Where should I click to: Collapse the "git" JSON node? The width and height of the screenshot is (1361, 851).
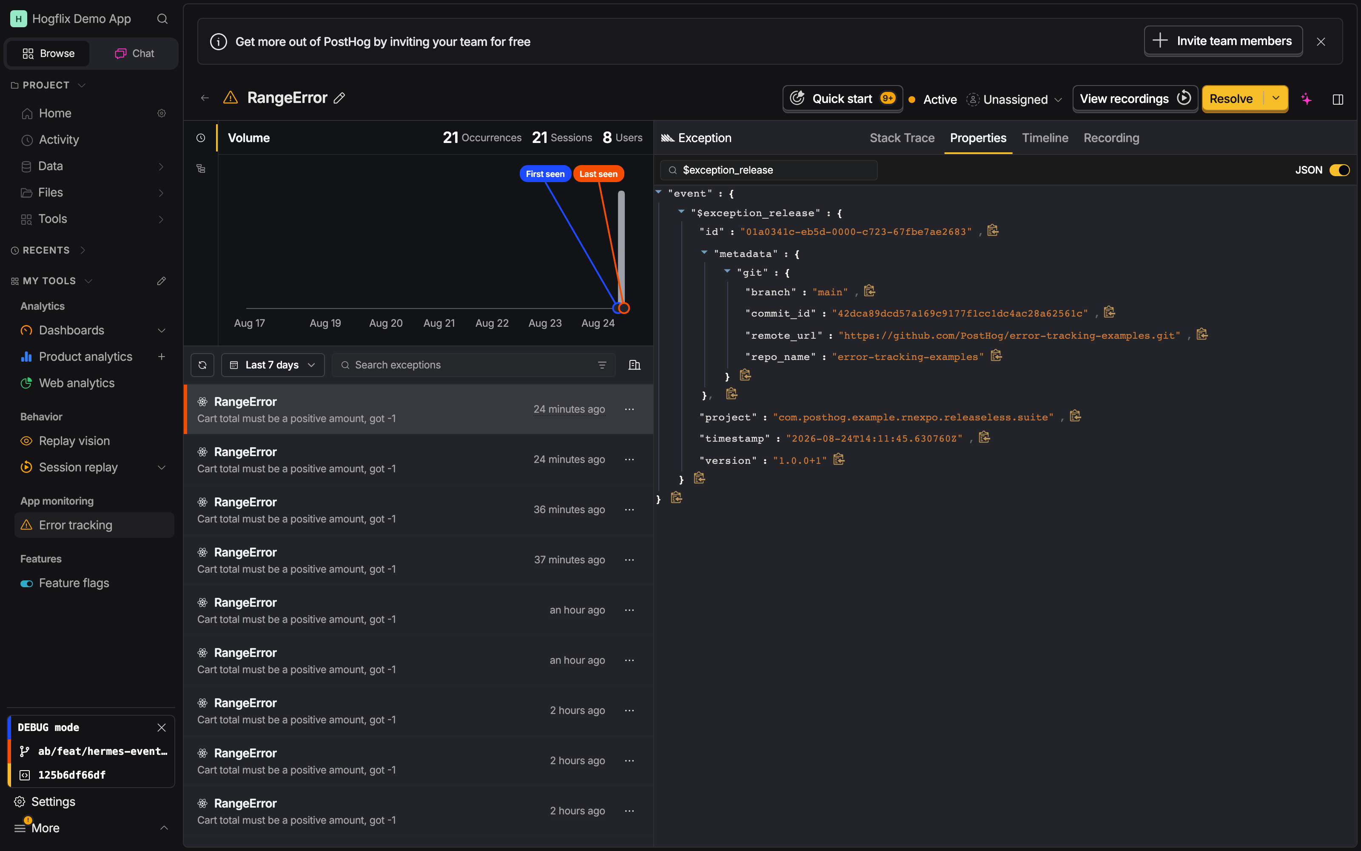click(x=727, y=272)
